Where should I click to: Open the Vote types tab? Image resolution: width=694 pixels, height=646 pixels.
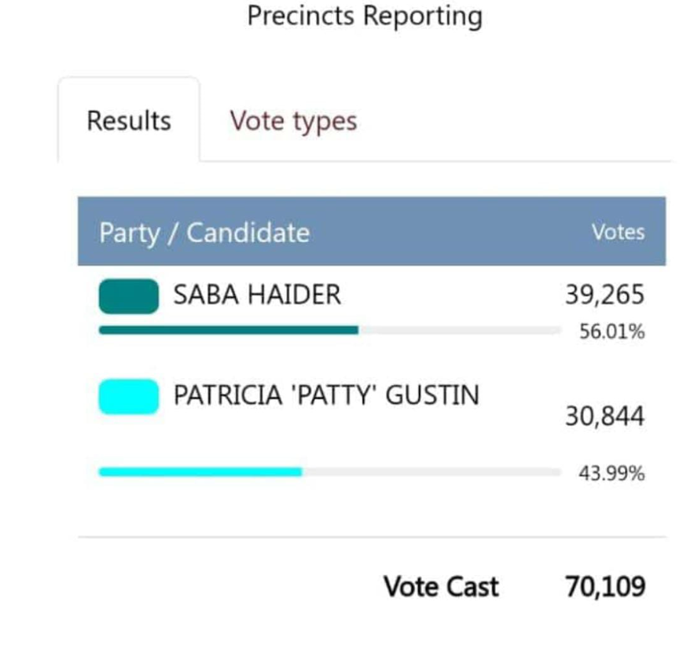(x=293, y=121)
